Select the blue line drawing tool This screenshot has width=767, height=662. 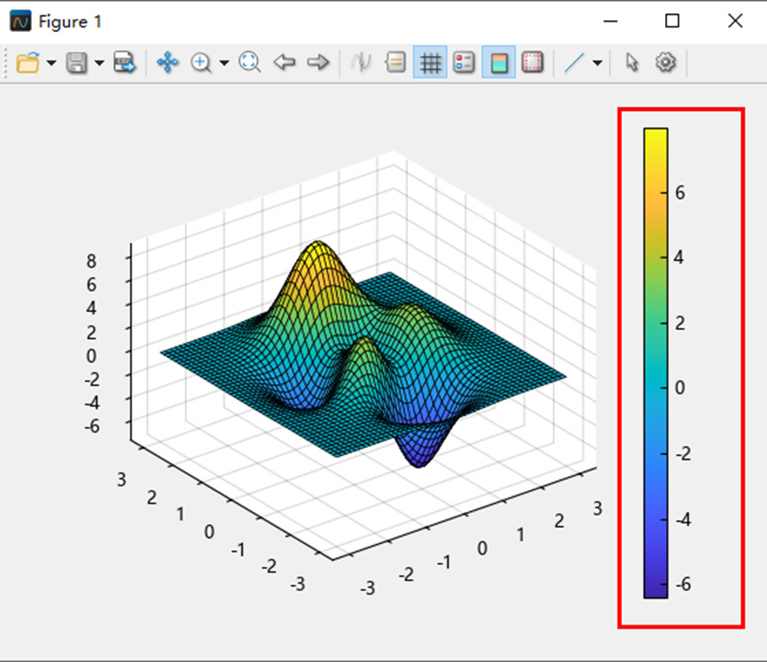(x=574, y=63)
